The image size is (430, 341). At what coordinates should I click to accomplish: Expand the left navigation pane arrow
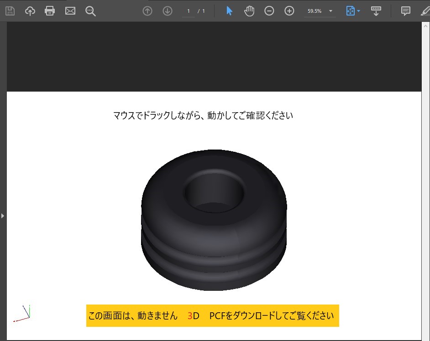coord(3,216)
